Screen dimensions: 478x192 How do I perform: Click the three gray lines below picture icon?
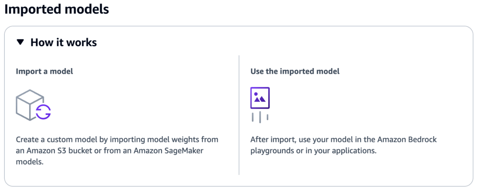(260, 117)
